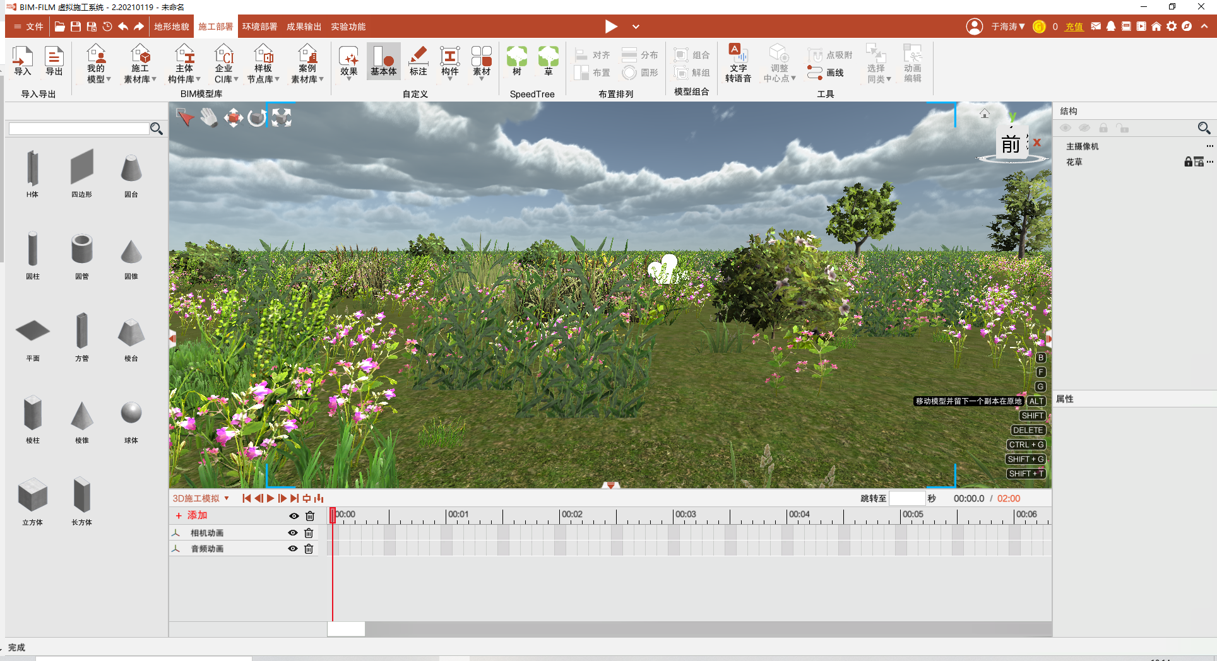Click the 文字转语音 text-to-speech tool
The height and width of the screenshot is (661, 1217).
tap(737, 63)
